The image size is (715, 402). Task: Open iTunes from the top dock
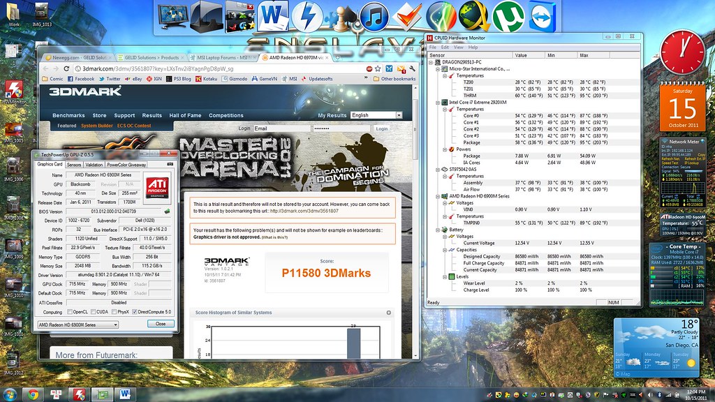pos(374,17)
